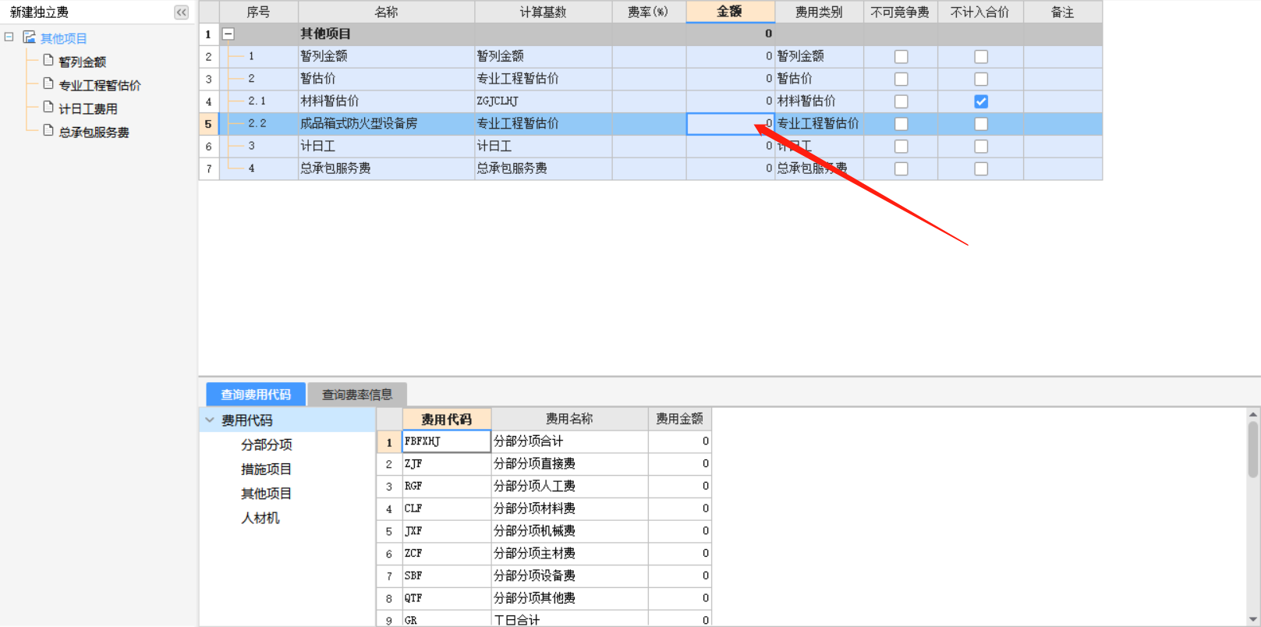This screenshot has height=627, width=1261.
Task: Click the 备注 column header
Action: pos(1063,12)
